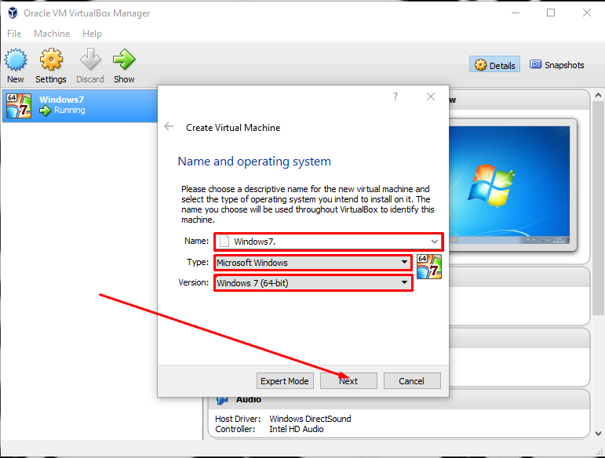Viewport: 605px width, 458px height.
Task: Click the 'Name and operating system' heading
Action: coord(254,161)
